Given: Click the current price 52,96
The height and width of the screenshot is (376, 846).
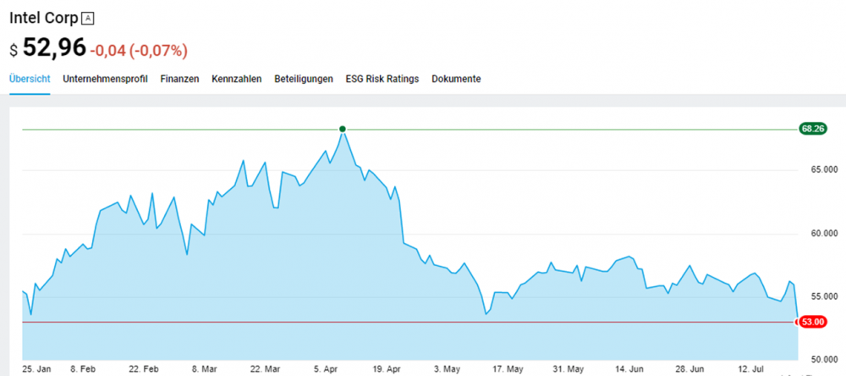Looking at the screenshot, I should tap(54, 48).
